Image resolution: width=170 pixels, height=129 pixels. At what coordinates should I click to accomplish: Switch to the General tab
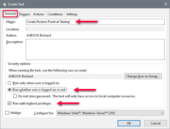coord(10,14)
